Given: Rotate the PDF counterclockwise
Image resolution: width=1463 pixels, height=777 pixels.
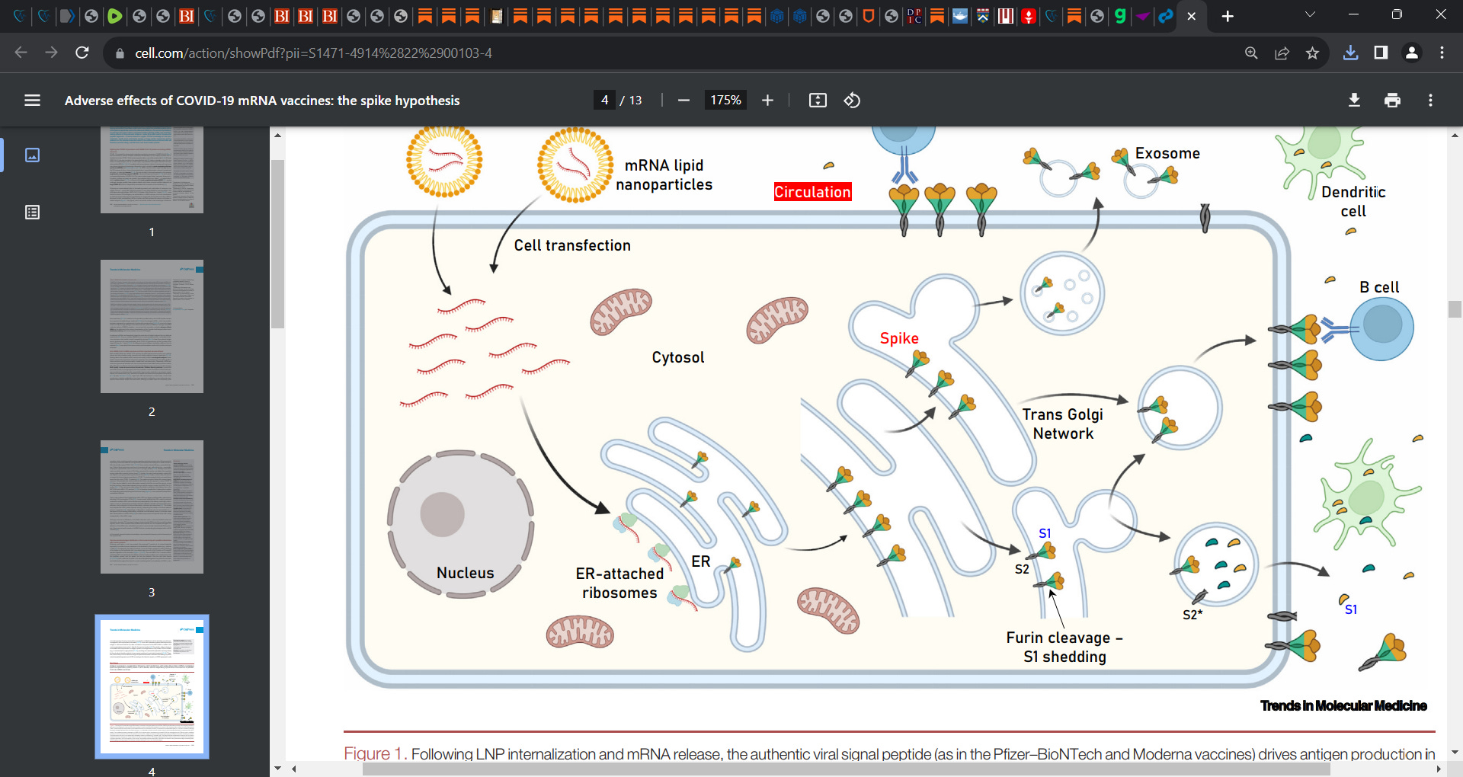Looking at the screenshot, I should pyautogui.click(x=852, y=100).
